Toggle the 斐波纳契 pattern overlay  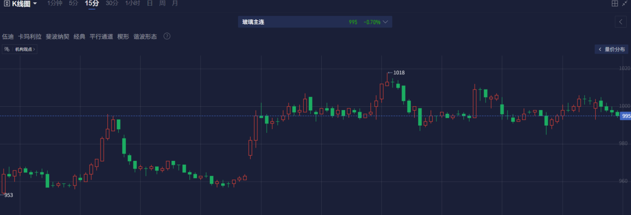(57, 37)
